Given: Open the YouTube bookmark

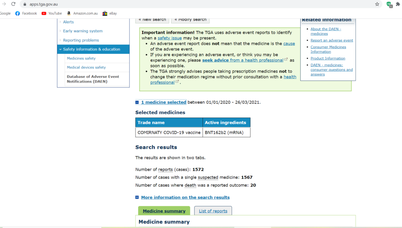Looking at the screenshot, I should (x=51, y=13).
